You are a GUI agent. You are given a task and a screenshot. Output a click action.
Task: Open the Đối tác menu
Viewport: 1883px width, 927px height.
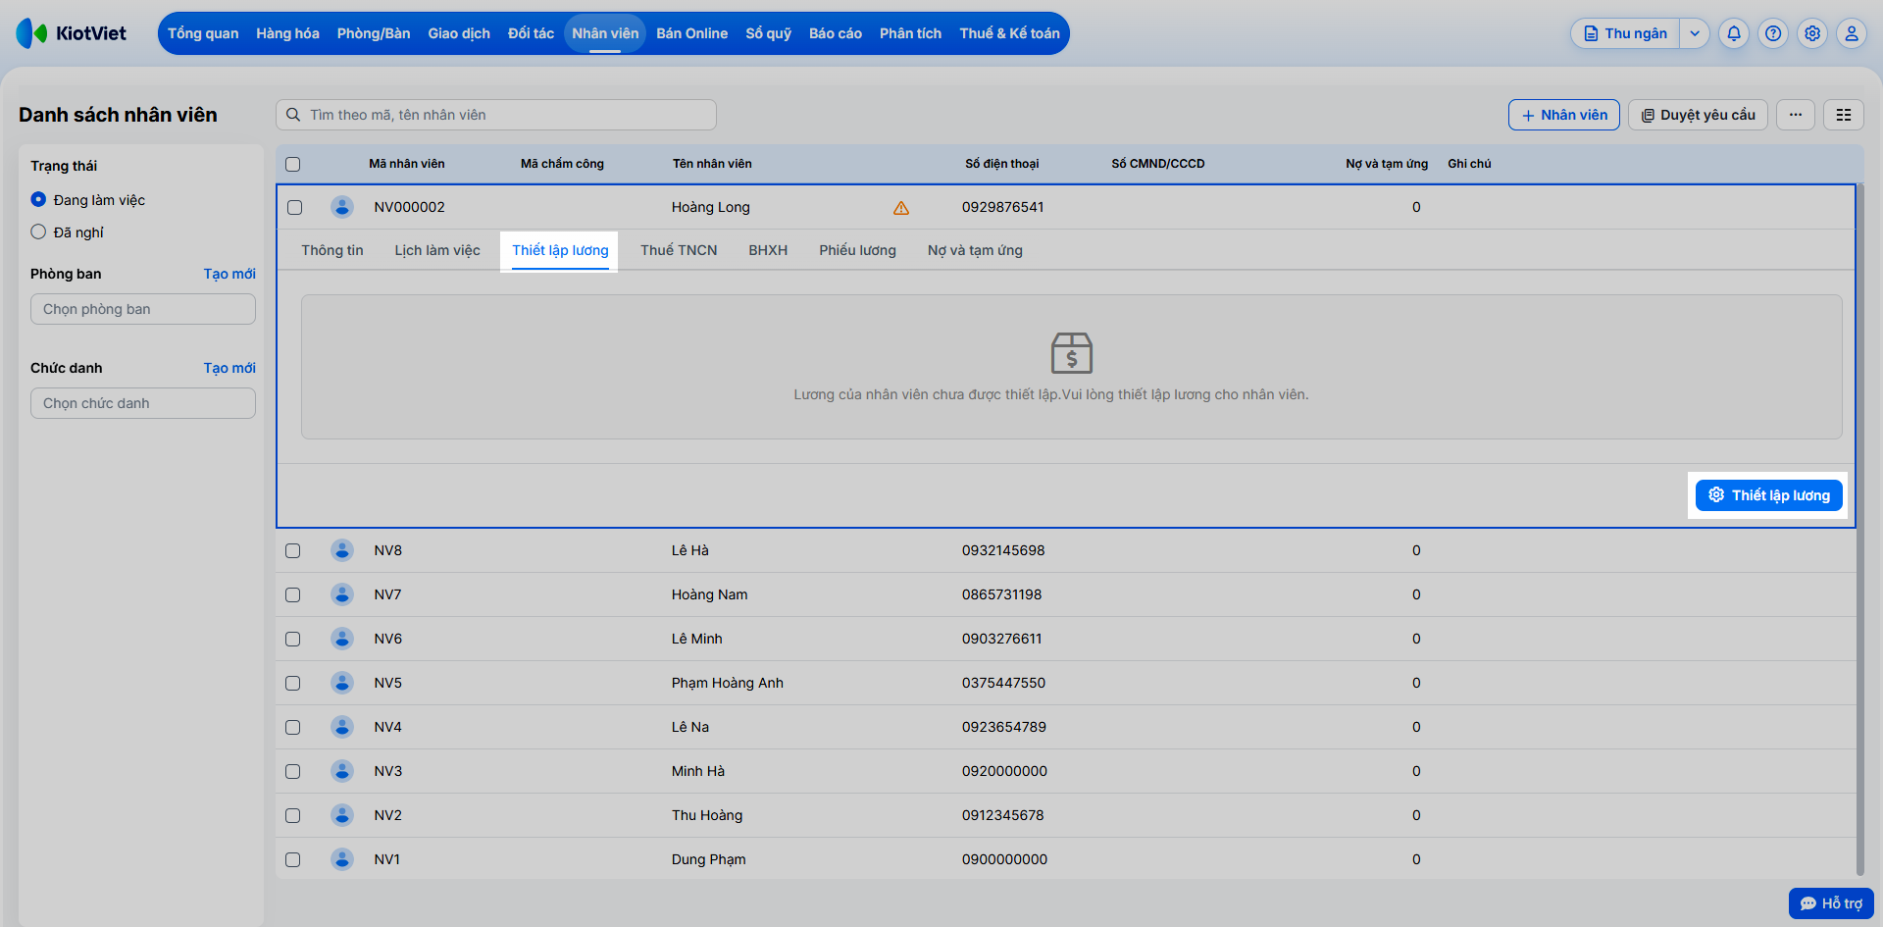click(x=531, y=33)
